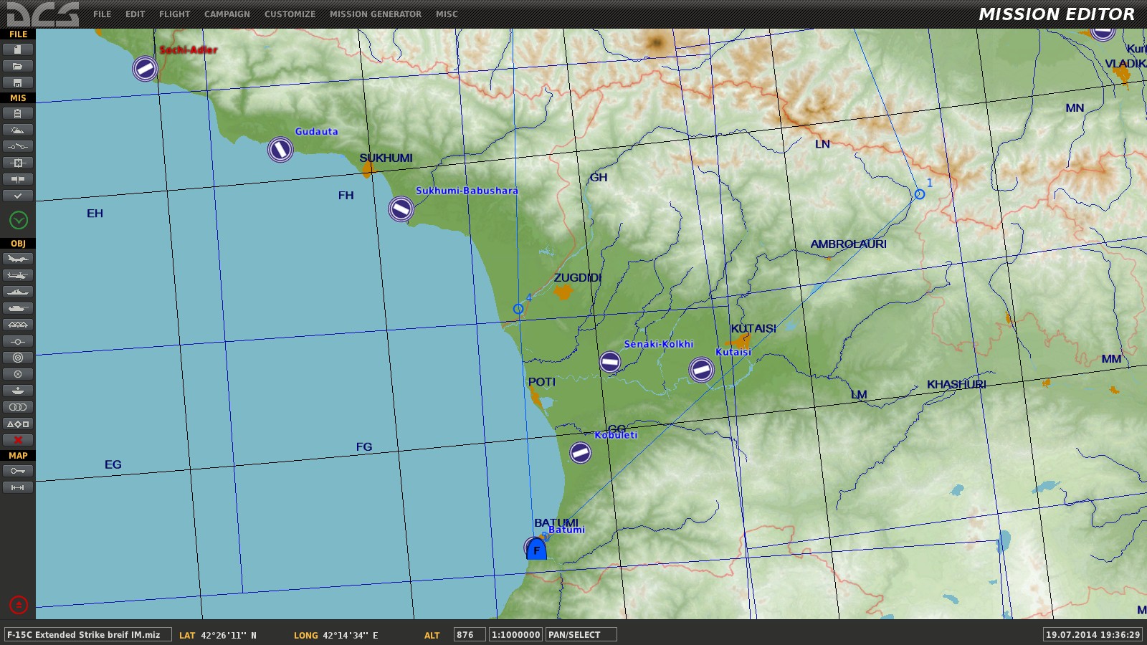Activate the distance ruler measurement tool
This screenshot has height=645, width=1147.
[x=18, y=487]
